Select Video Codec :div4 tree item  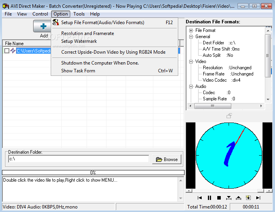pyautogui.click(x=222, y=80)
